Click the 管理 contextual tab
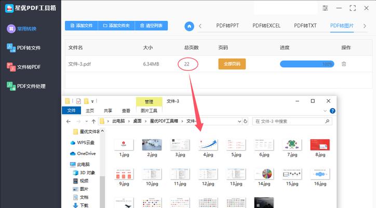Image resolution: width=376 pixels, height=208 pixels. pyautogui.click(x=149, y=102)
